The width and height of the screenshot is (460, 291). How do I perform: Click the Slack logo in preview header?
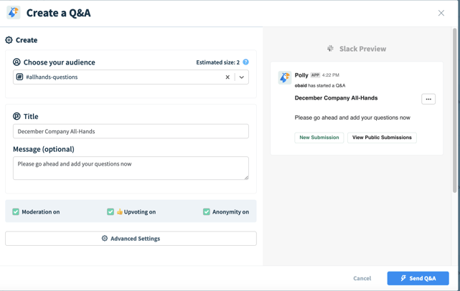point(331,49)
